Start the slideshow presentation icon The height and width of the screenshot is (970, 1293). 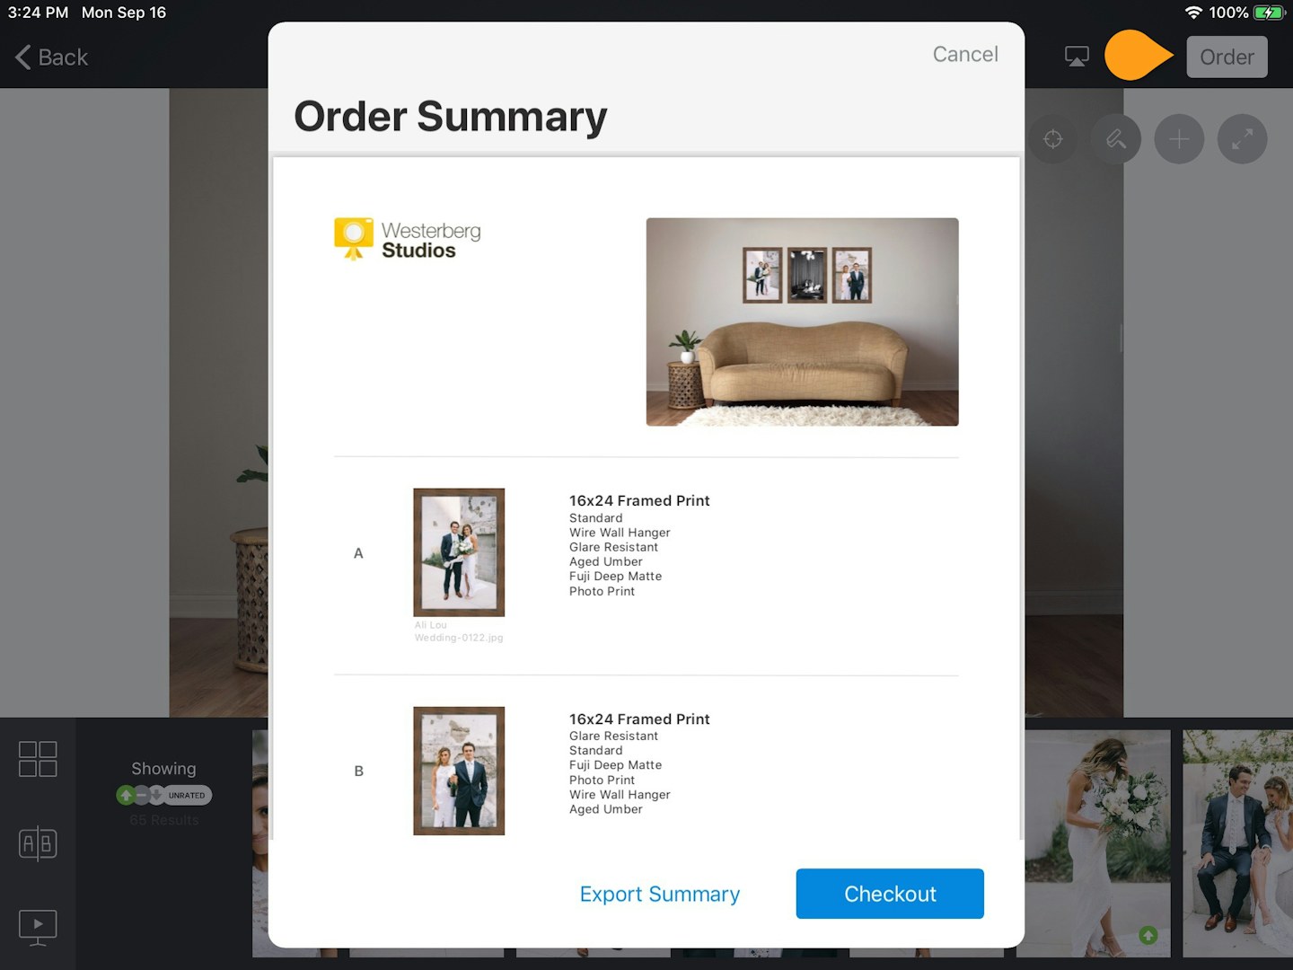coord(38,927)
